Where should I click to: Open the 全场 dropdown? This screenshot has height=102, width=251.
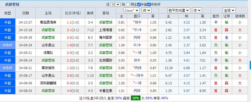tap(229, 11)
